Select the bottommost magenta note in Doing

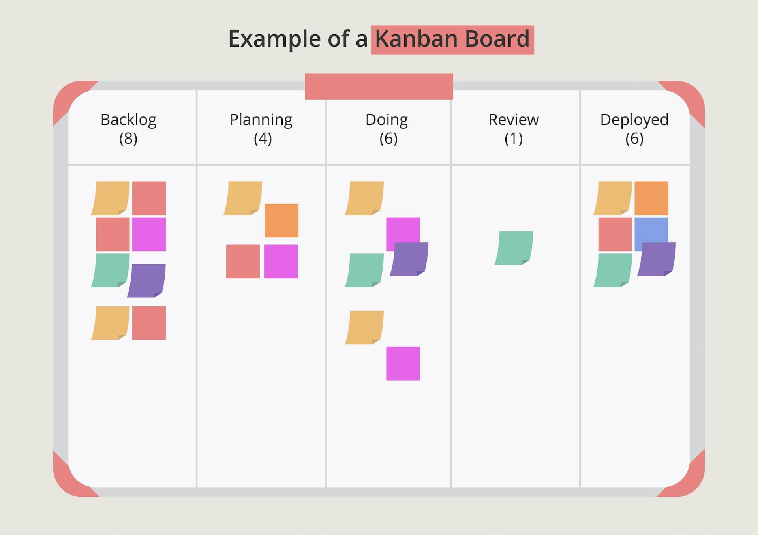tap(403, 364)
